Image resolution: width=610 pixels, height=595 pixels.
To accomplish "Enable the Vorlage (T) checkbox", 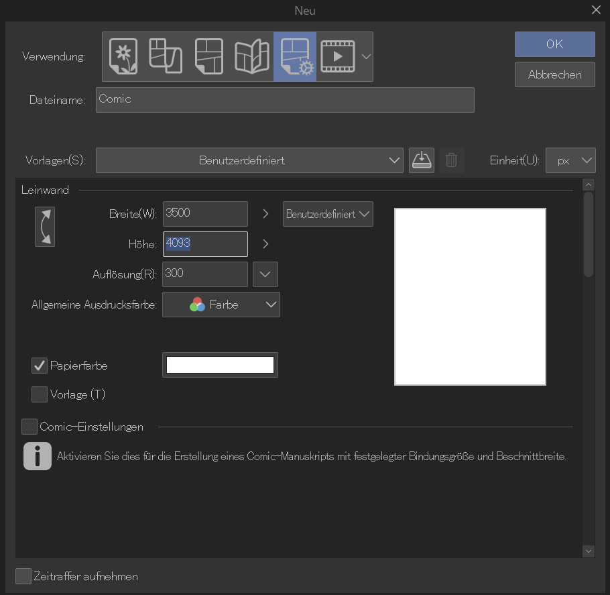I will point(40,394).
